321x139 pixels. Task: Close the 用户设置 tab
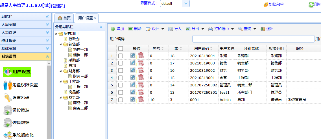tap(95, 18)
